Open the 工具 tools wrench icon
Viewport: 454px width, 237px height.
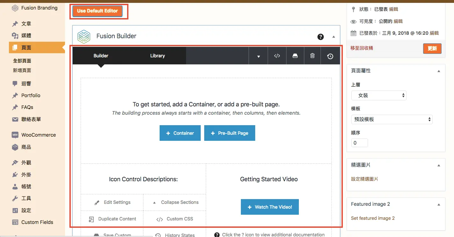(x=15, y=198)
